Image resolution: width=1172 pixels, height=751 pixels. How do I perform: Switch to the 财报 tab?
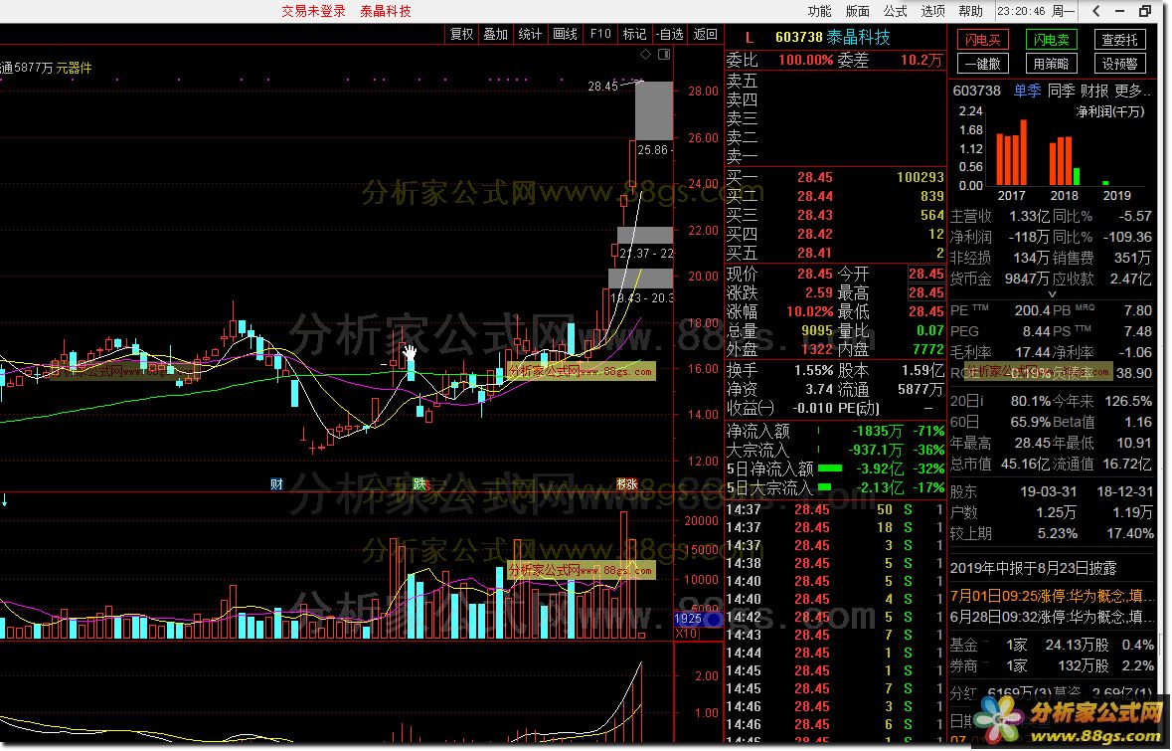tap(1094, 91)
